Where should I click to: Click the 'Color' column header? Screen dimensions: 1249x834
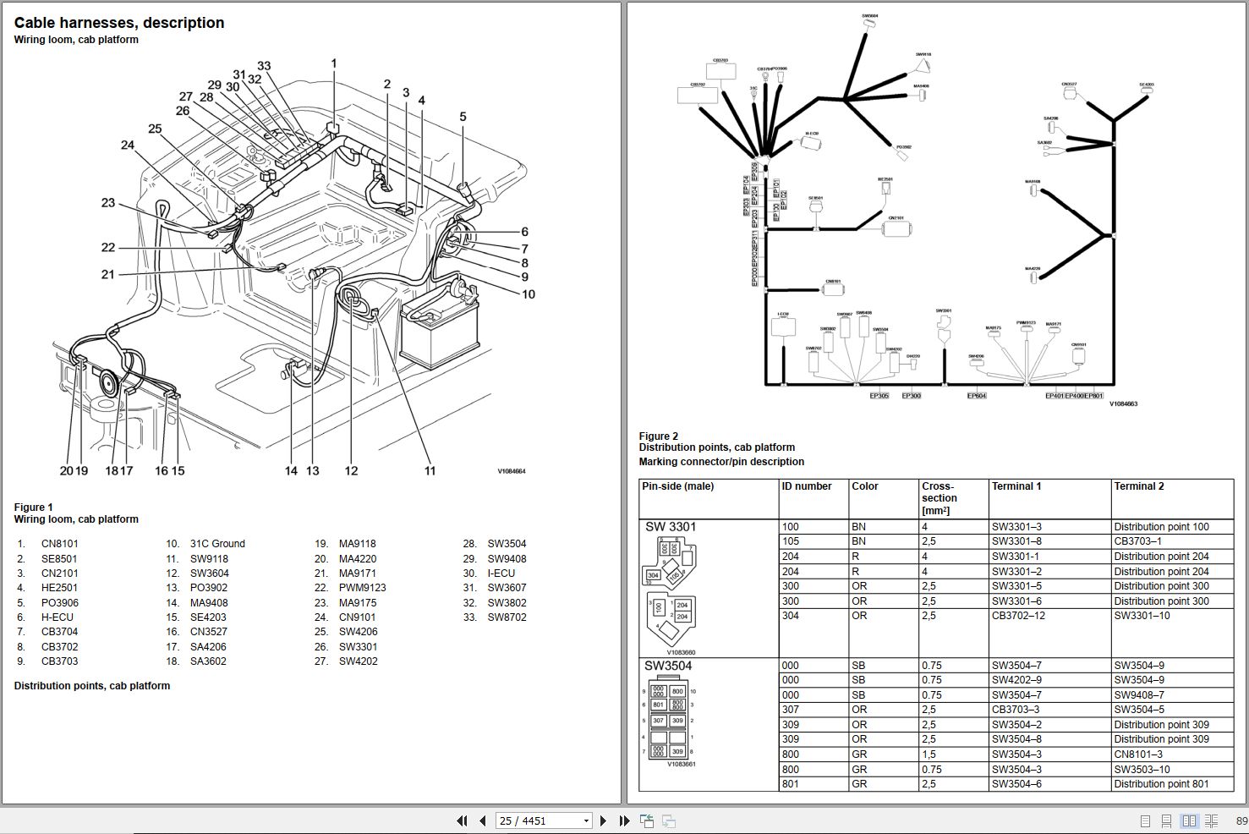pyautogui.click(x=865, y=486)
